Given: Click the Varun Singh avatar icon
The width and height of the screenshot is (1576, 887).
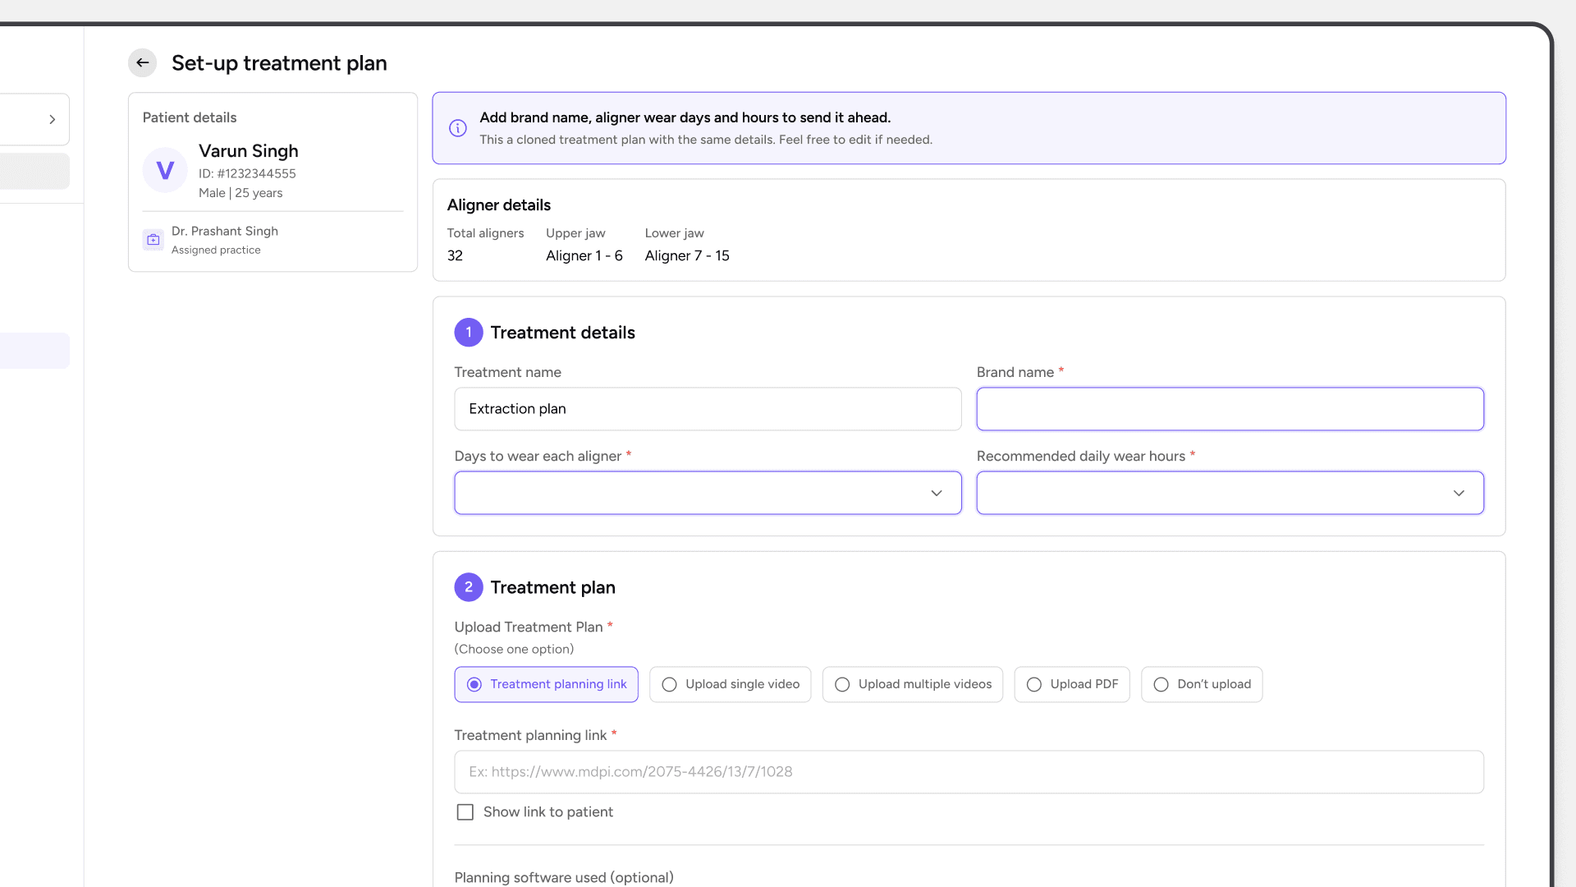Looking at the screenshot, I should click(165, 170).
